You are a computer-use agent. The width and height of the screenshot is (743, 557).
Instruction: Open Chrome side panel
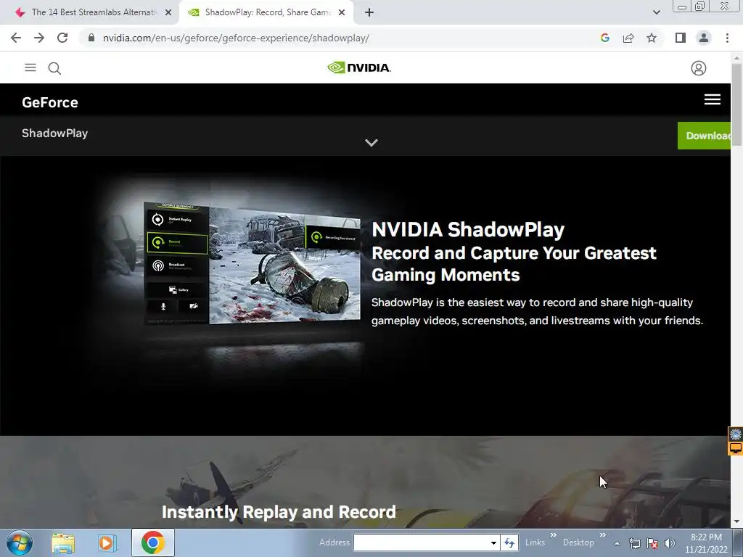click(x=681, y=38)
